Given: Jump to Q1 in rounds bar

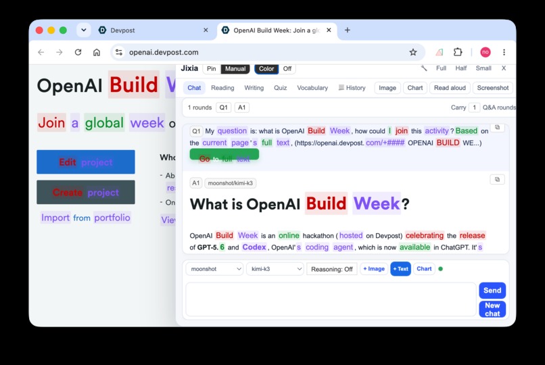Looking at the screenshot, I should (224, 107).
